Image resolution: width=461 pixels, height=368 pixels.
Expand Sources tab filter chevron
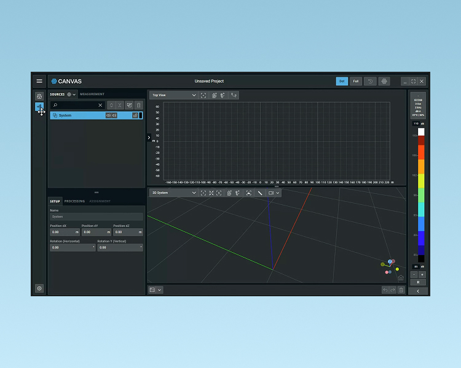[74, 94]
